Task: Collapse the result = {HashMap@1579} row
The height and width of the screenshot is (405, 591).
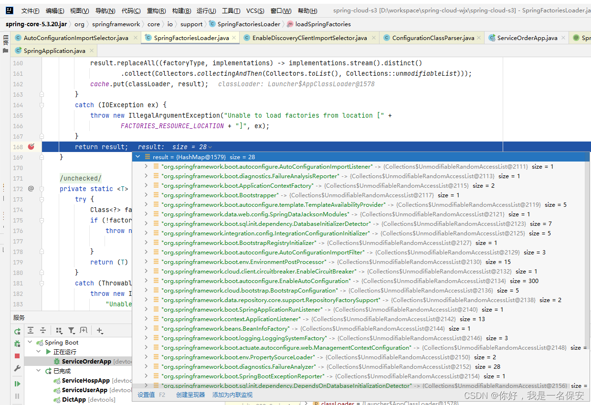Action: 138,156
